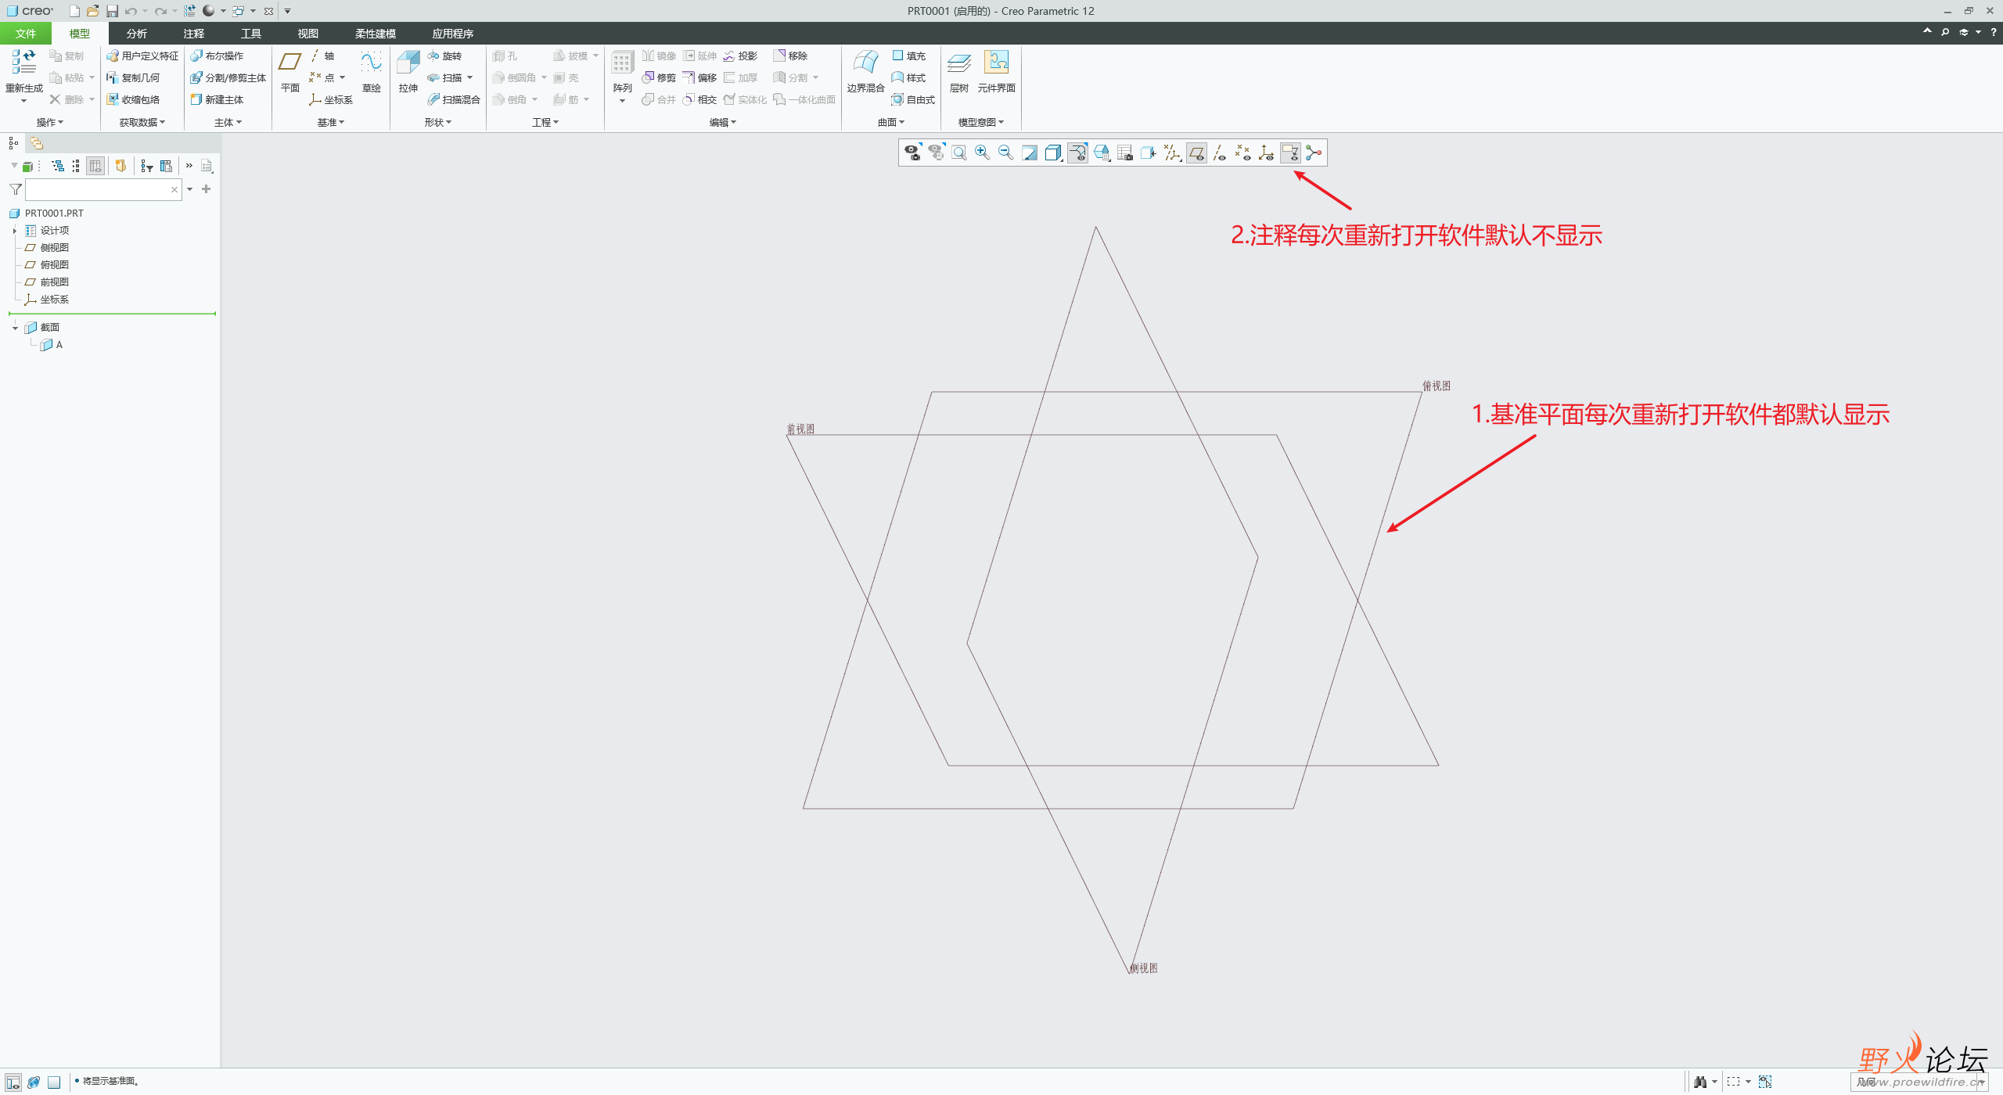Screen dimensions: 2003x1095
Task: Click the Swept Blend (扫描混合) tool
Action: point(454,100)
